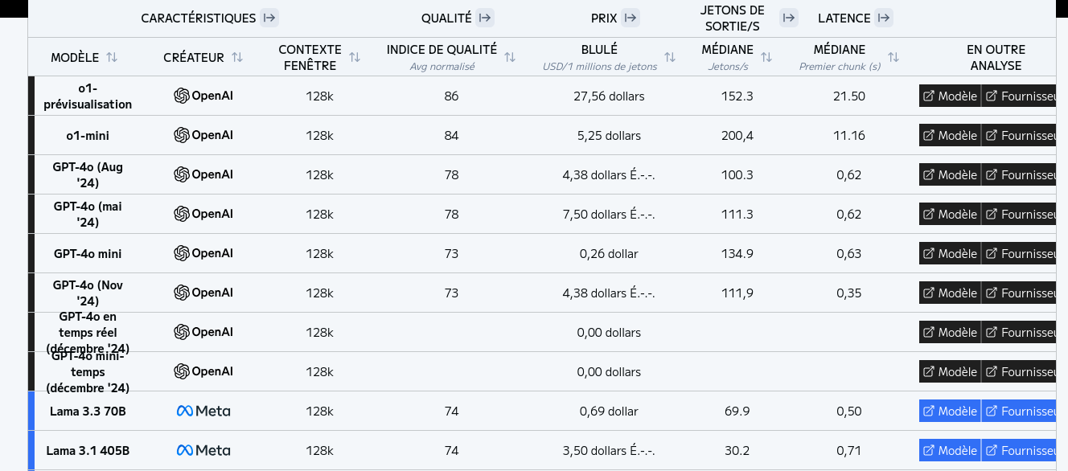Sort by latency Premier chunk arrows
Image resolution: width=1068 pixels, height=471 pixels.
pyautogui.click(x=893, y=57)
